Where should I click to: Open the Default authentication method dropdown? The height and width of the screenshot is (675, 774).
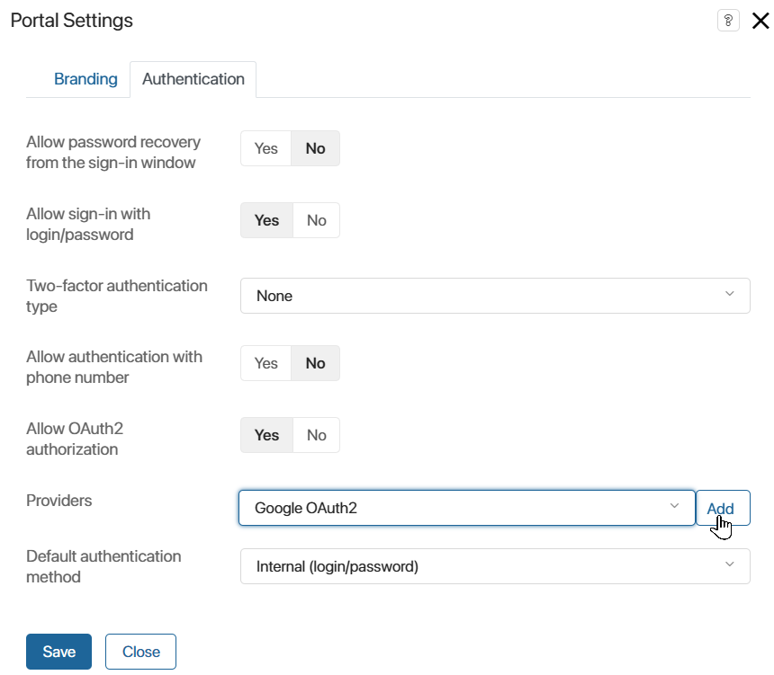tap(495, 566)
